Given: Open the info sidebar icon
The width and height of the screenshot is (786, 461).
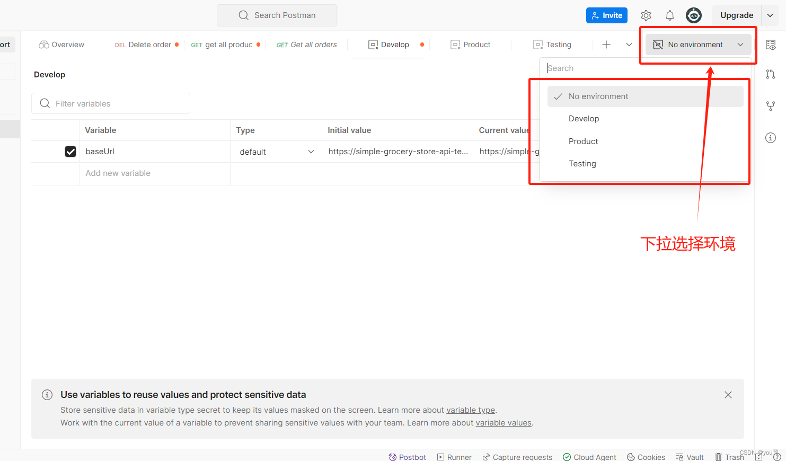Looking at the screenshot, I should click(x=771, y=138).
